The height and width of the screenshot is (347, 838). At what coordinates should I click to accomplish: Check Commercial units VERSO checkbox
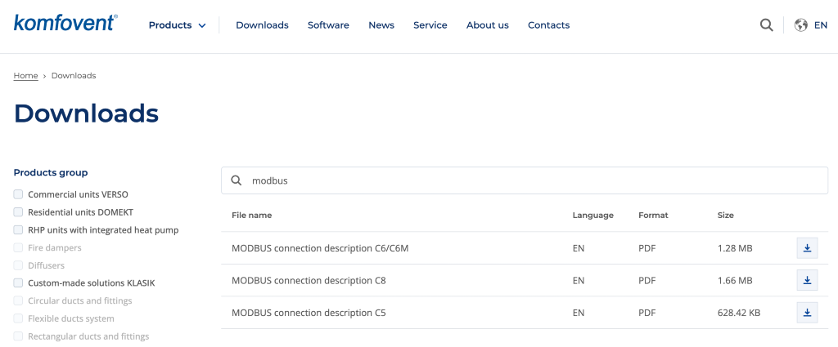point(18,194)
